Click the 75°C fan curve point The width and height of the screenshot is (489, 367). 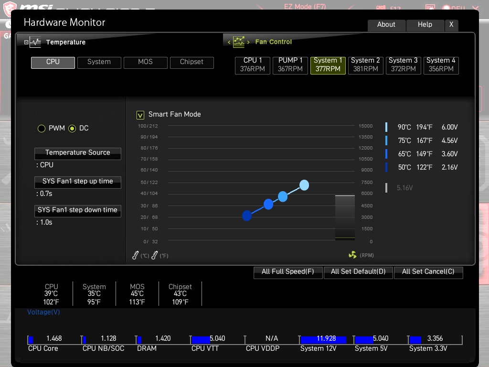click(283, 196)
